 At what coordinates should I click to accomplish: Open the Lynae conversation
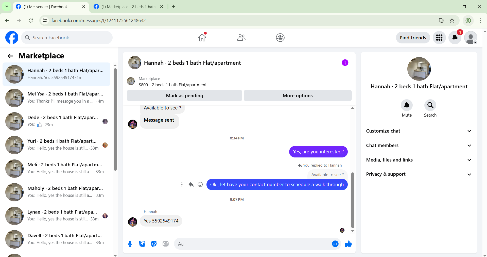coord(56,216)
